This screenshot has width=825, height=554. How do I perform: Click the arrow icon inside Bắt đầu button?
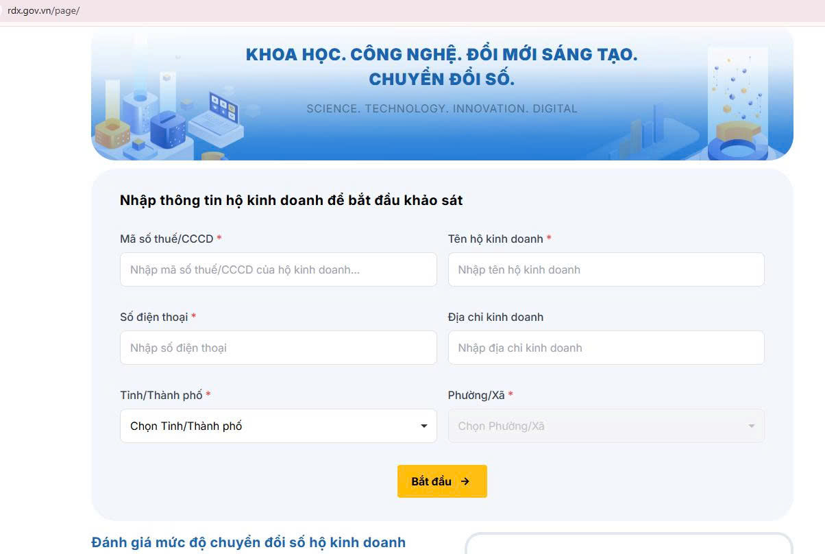point(465,481)
